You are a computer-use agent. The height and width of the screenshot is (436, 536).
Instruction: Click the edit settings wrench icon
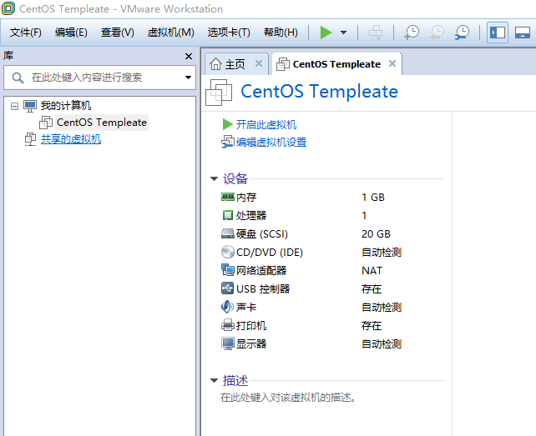pos(227,142)
